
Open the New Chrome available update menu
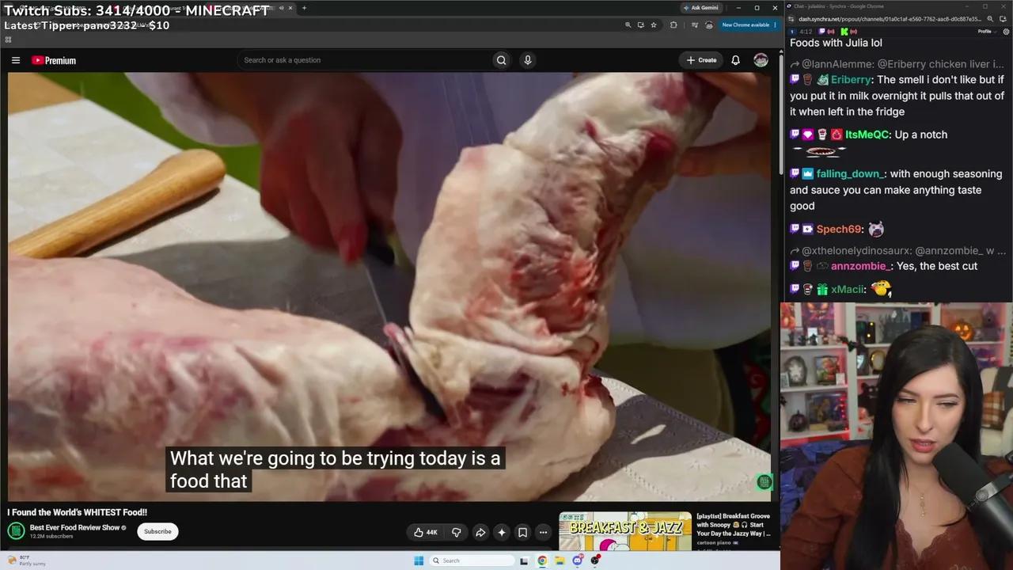point(749,25)
